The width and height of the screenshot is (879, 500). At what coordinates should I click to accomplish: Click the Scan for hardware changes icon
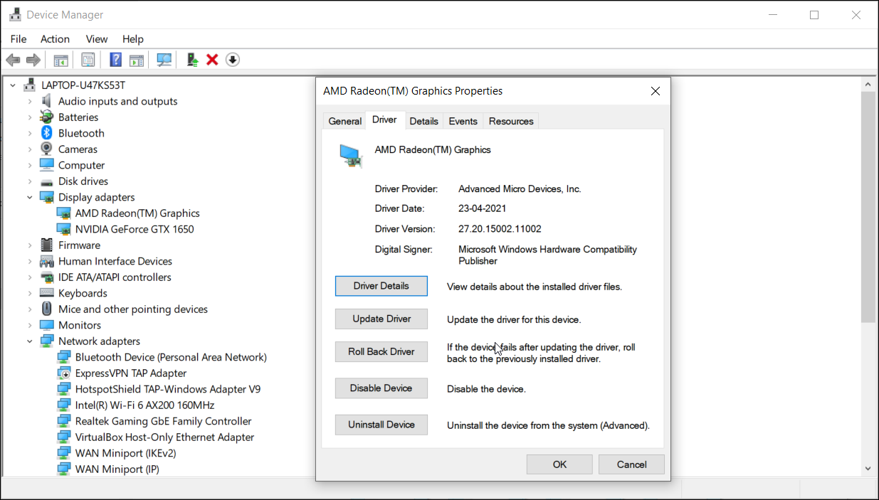point(164,59)
